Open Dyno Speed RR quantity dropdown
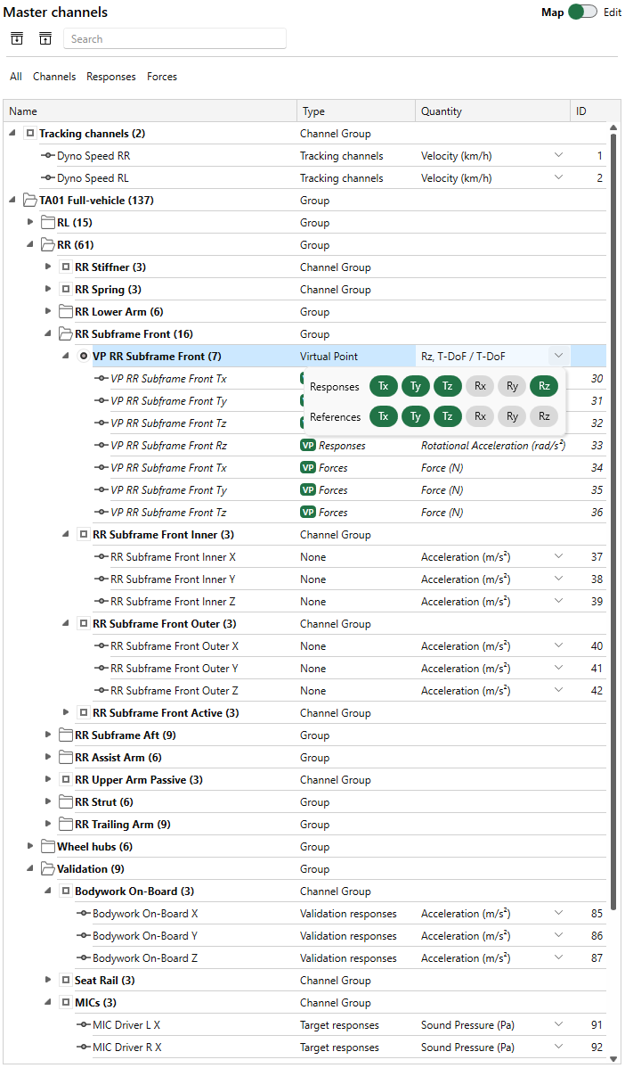The width and height of the screenshot is (625, 1068). (558, 156)
